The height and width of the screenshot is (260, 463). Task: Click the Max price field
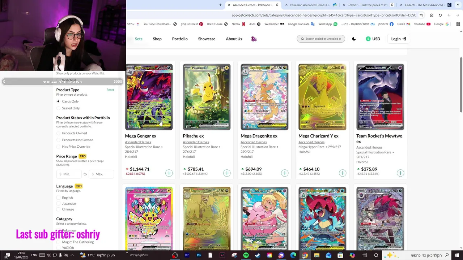click(101, 174)
